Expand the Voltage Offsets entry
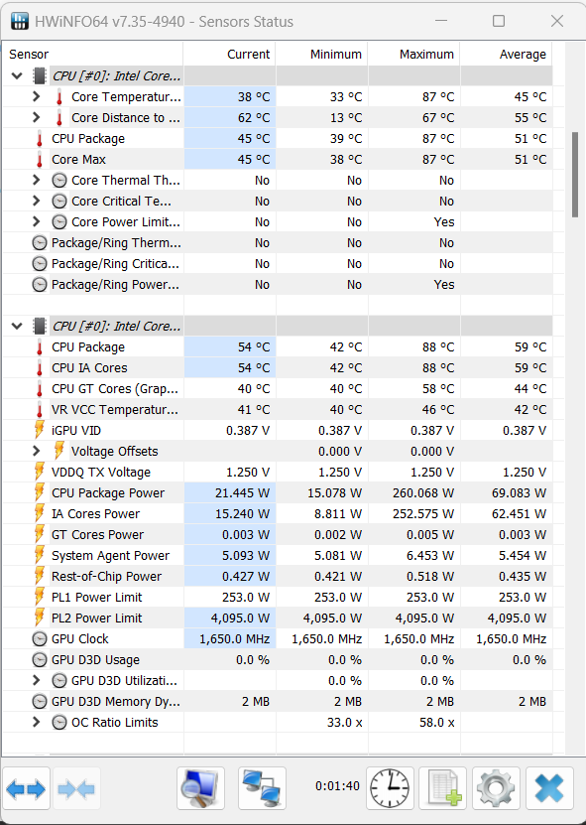 click(x=38, y=451)
